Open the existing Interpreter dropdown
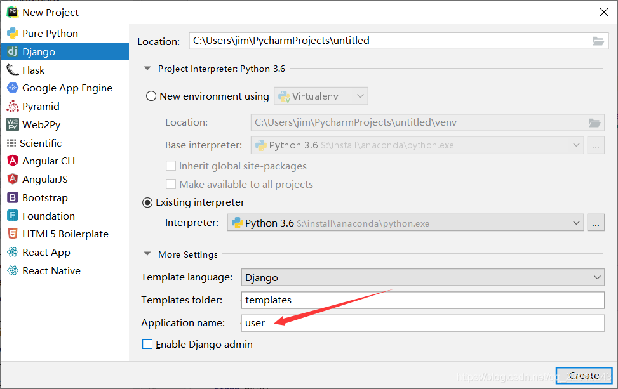The image size is (618, 389). (405, 223)
